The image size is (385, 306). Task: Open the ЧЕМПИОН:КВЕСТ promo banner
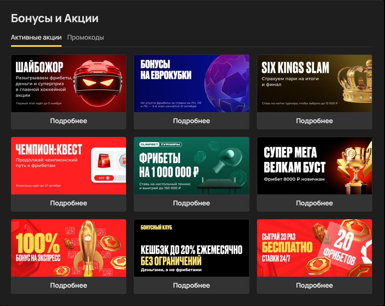(69, 166)
